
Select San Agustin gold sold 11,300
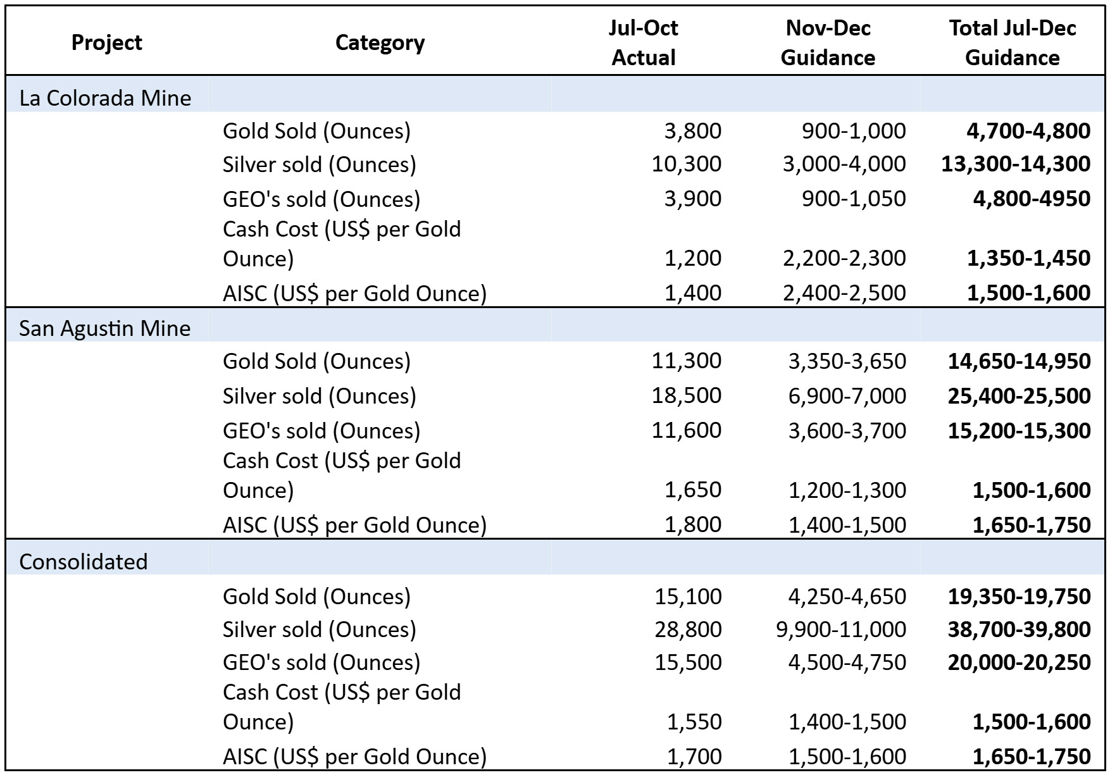pyautogui.click(x=687, y=361)
